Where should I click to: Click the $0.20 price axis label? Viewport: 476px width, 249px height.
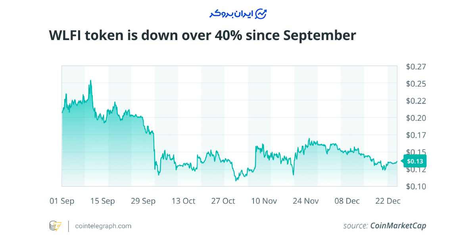(416, 118)
